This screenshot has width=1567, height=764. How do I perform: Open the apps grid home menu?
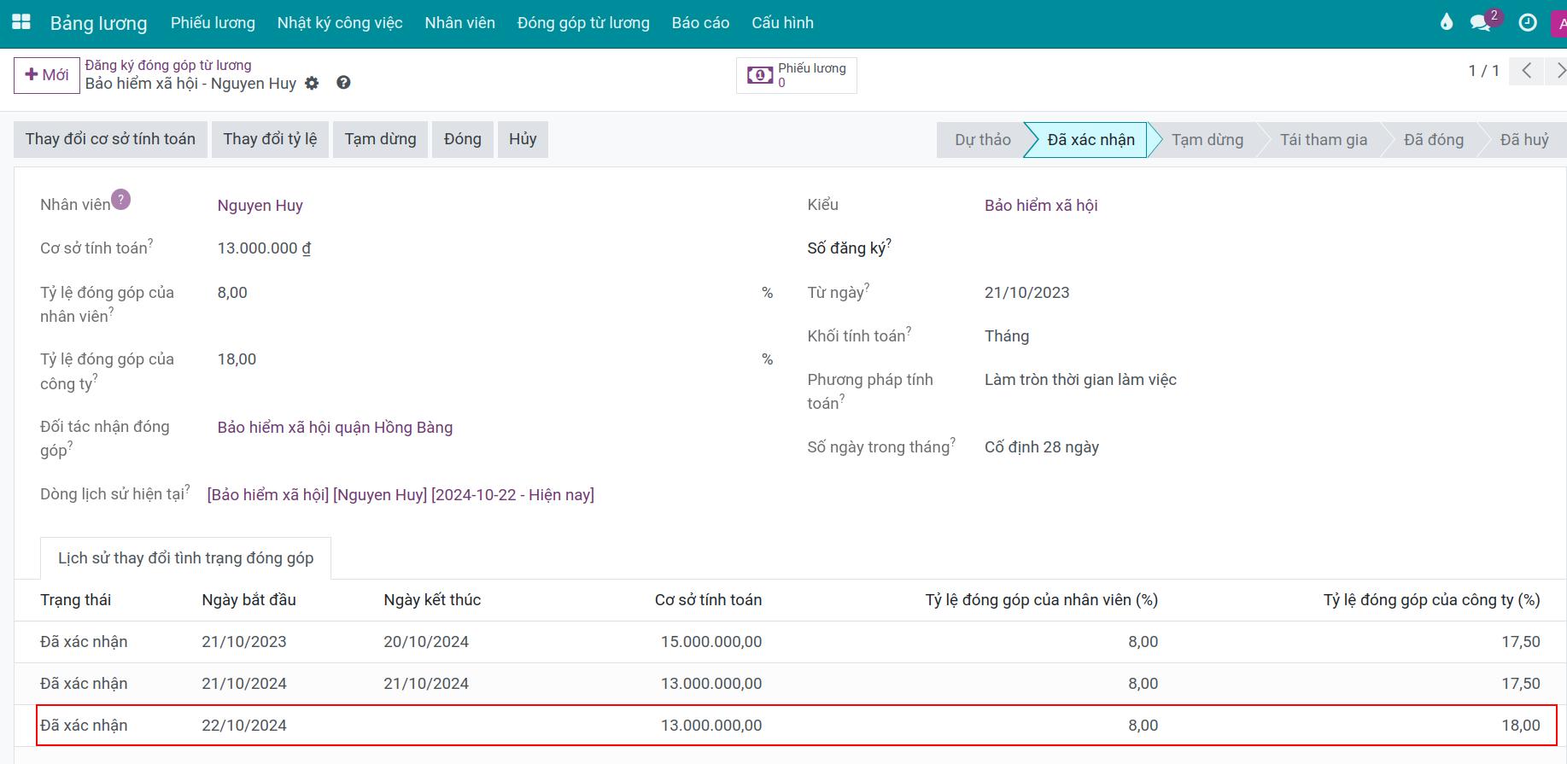tap(21, 23)
